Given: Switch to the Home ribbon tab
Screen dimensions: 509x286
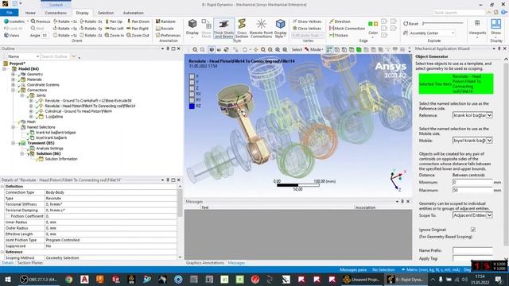Looking at the screenshot, I should point(30,13).
